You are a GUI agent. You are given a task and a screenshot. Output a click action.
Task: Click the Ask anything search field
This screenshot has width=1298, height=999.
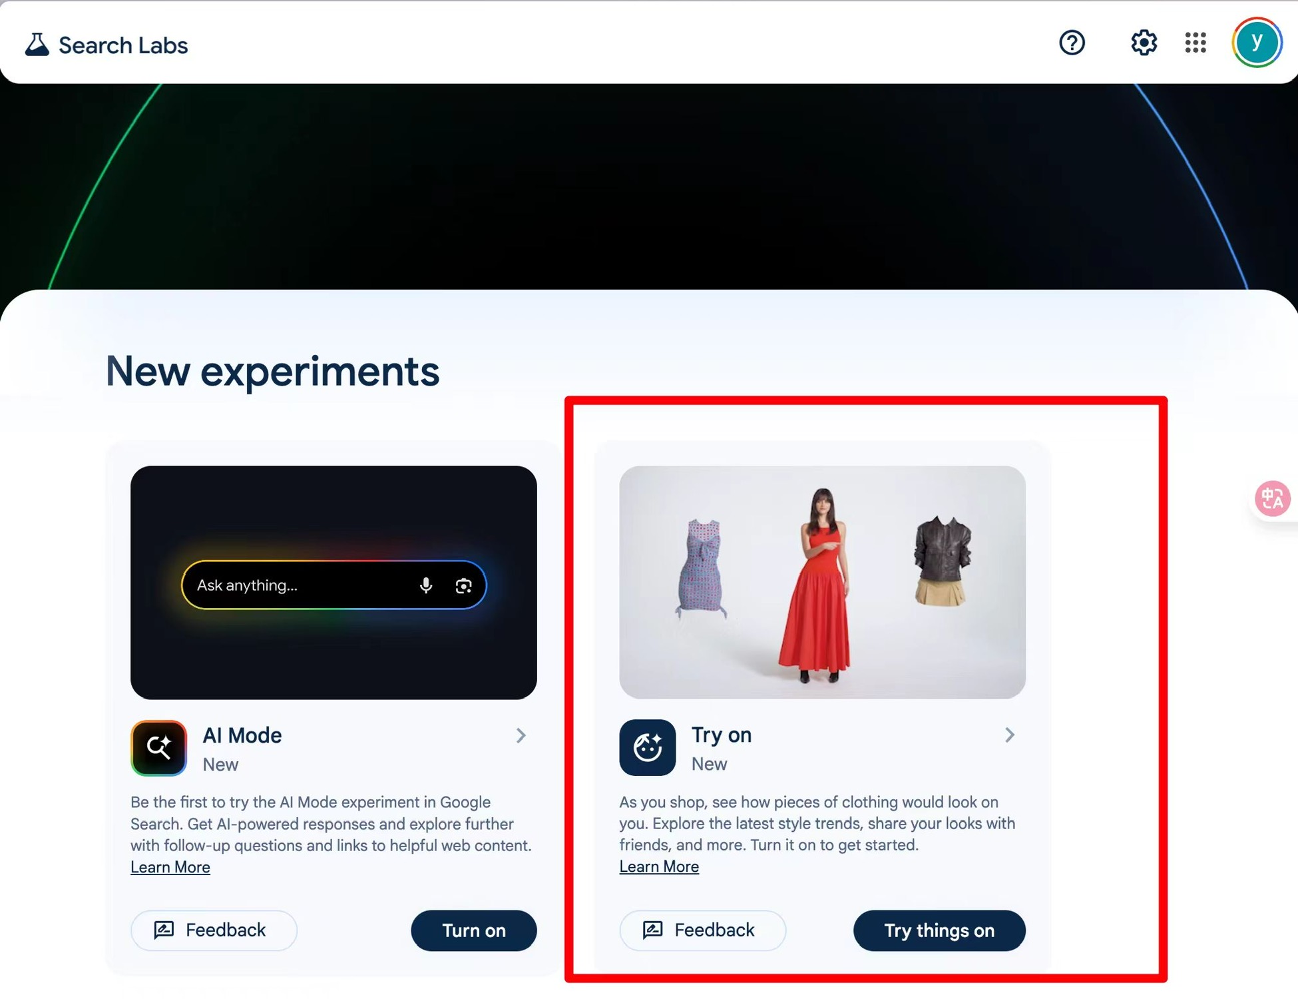click(333, 585)
